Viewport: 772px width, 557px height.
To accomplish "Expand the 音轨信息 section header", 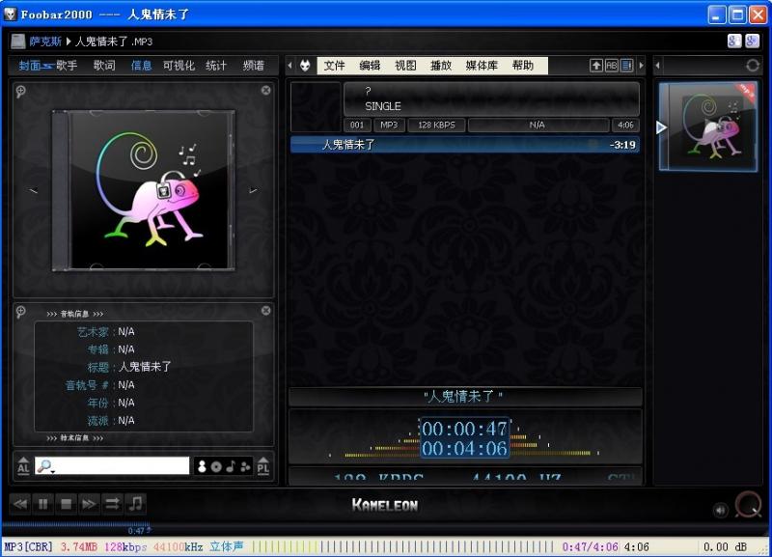I will point(75,314).
